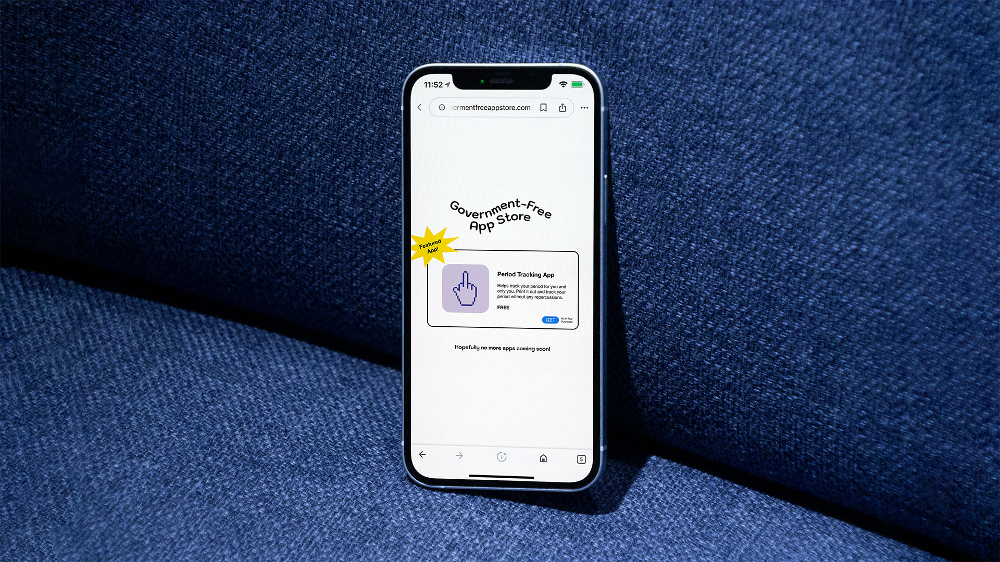Click the bookmark icon in the browser bar
The height and width of the screenshot is (562, 1000).
pos(549,108)
